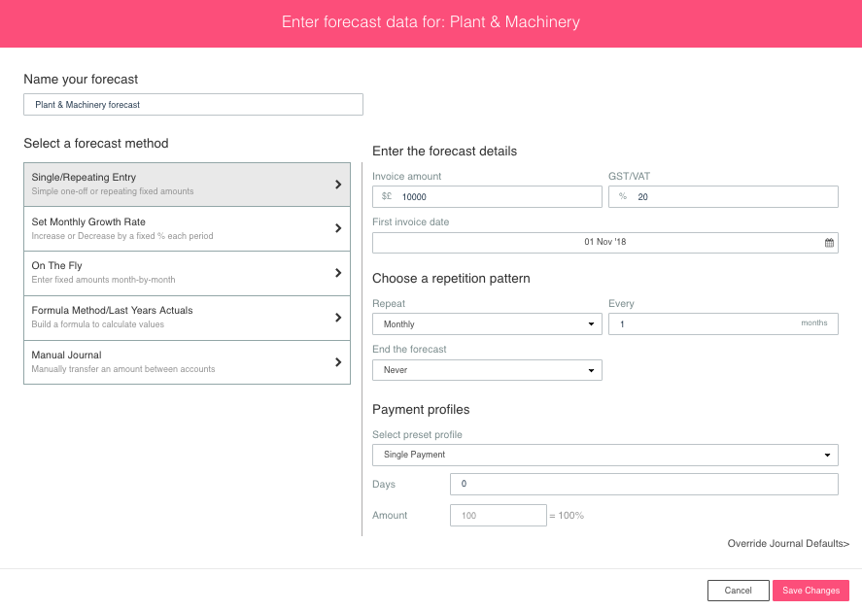Select Manual Journal forecast method
Image resolution: width=862 pixels, height=610 pixels.
point(187,362)
